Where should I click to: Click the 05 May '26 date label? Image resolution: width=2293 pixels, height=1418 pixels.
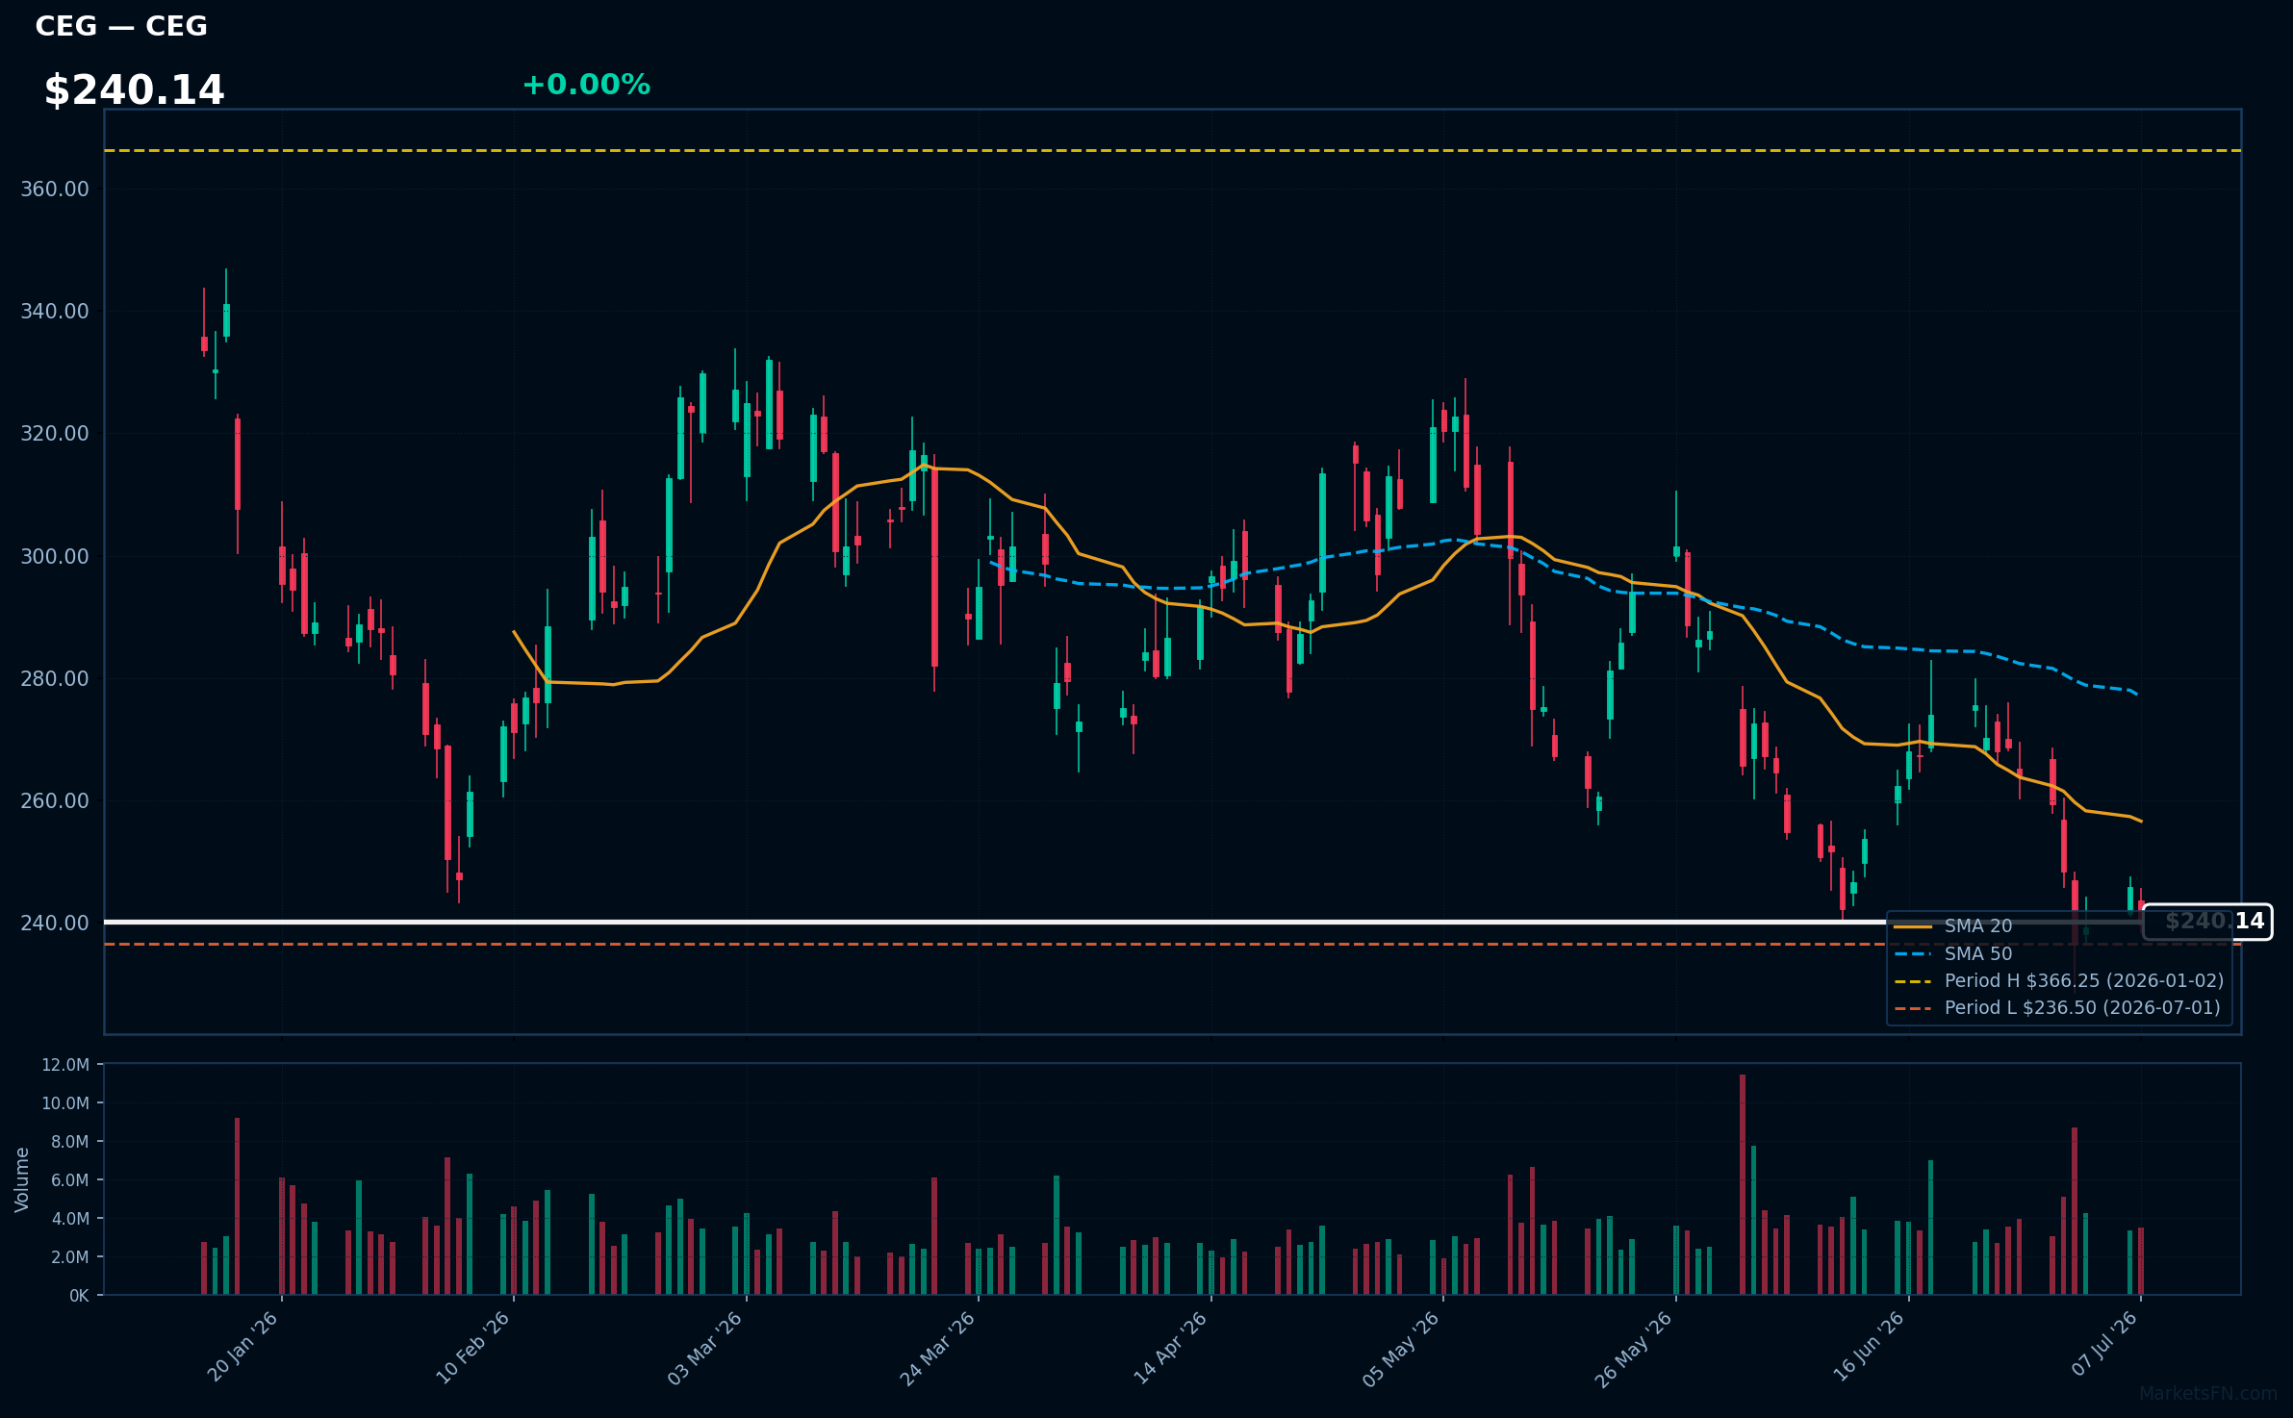coord(1402,1349)
